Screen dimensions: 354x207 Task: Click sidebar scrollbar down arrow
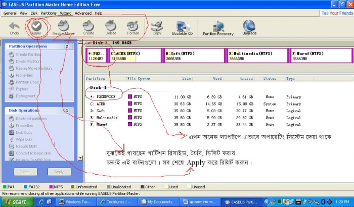[80, 158]
